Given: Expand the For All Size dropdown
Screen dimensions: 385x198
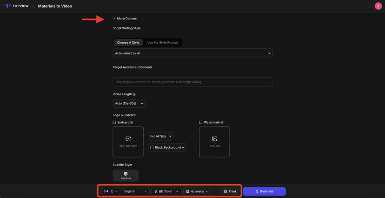Looking at the screenshot, I should [x=161, y=136].
